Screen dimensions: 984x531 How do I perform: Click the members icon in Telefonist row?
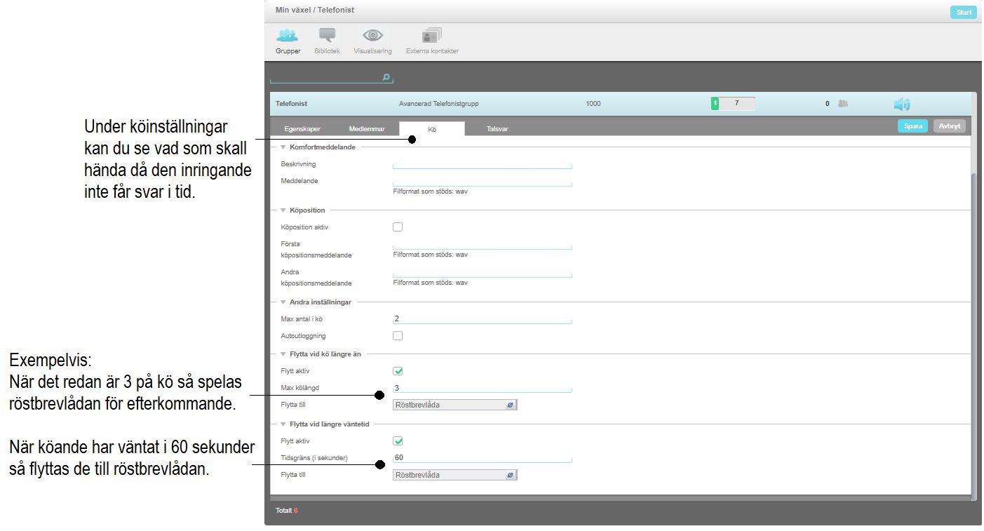click(843, 104)
